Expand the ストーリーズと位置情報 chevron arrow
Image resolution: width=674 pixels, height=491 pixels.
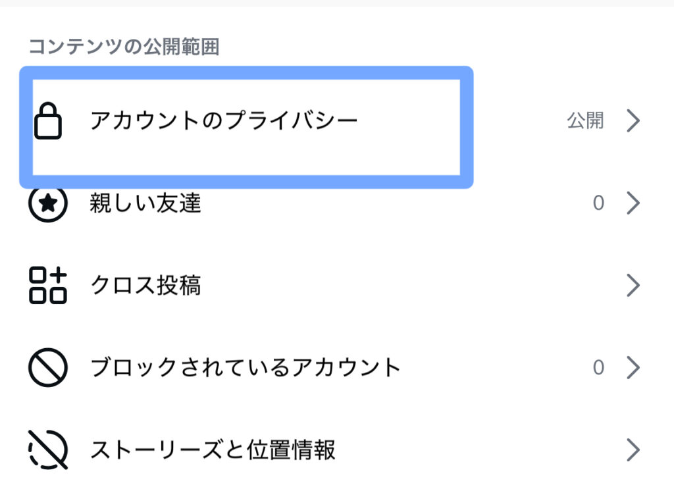pos(633,450)
